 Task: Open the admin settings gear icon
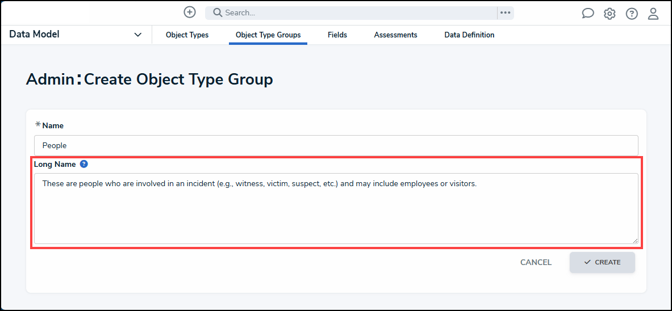coord(610,14)
